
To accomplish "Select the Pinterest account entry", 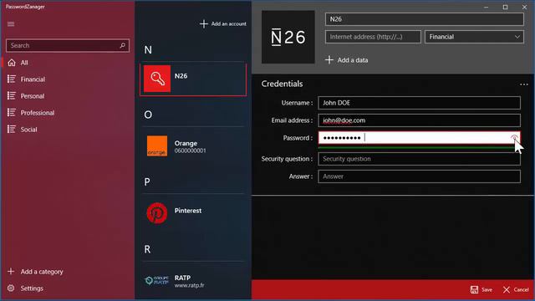I will [x=193, y=213].
